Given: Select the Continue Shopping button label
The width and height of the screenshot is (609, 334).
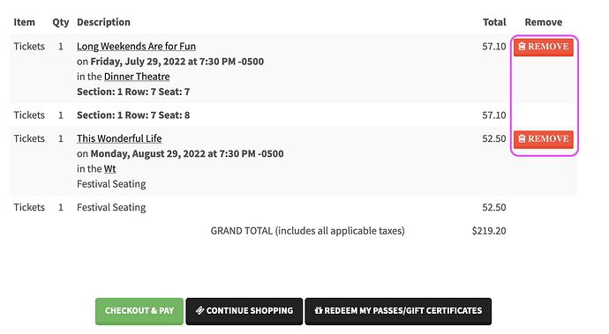Looking at the screenshot, I should (250, 311).
